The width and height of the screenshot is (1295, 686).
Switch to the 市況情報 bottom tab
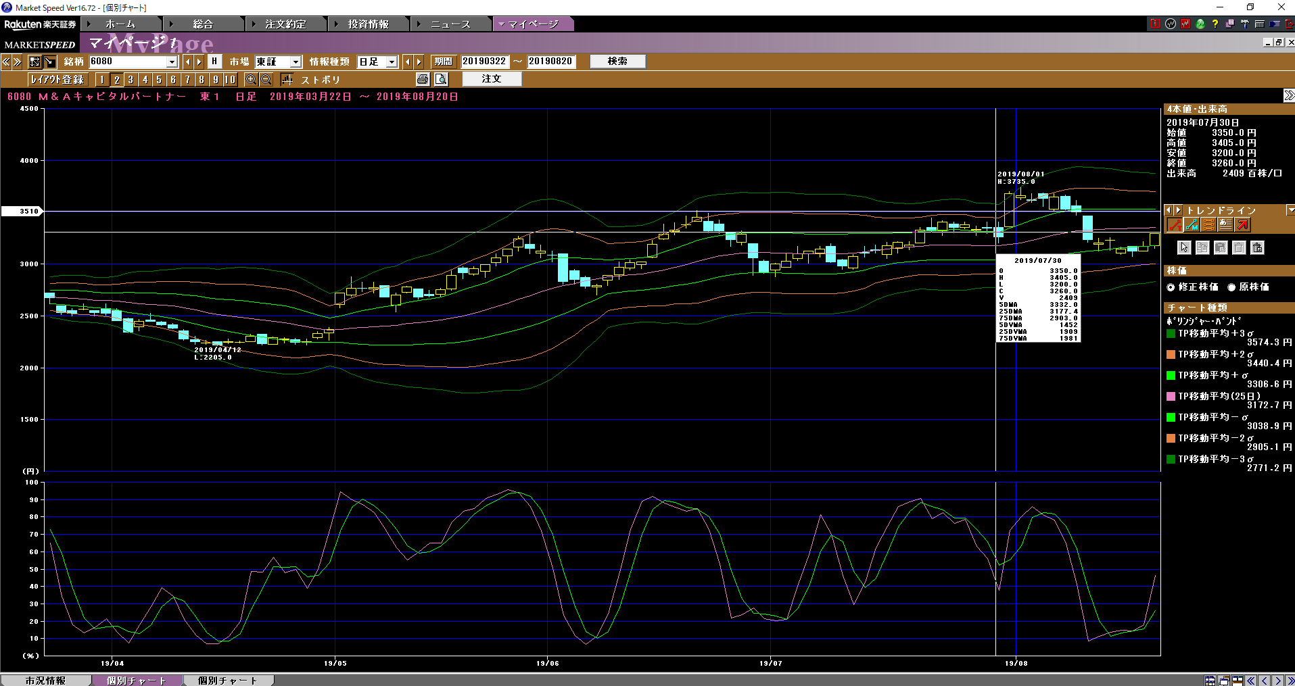pyautogui.click(x=45, y=681)
